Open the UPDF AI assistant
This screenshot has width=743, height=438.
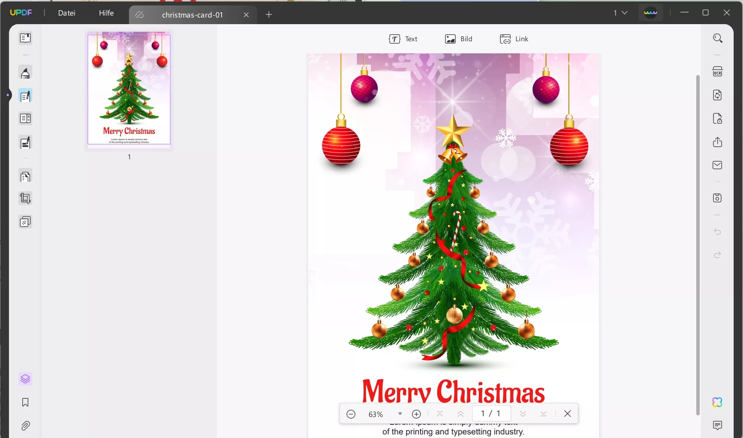point(718,402)
